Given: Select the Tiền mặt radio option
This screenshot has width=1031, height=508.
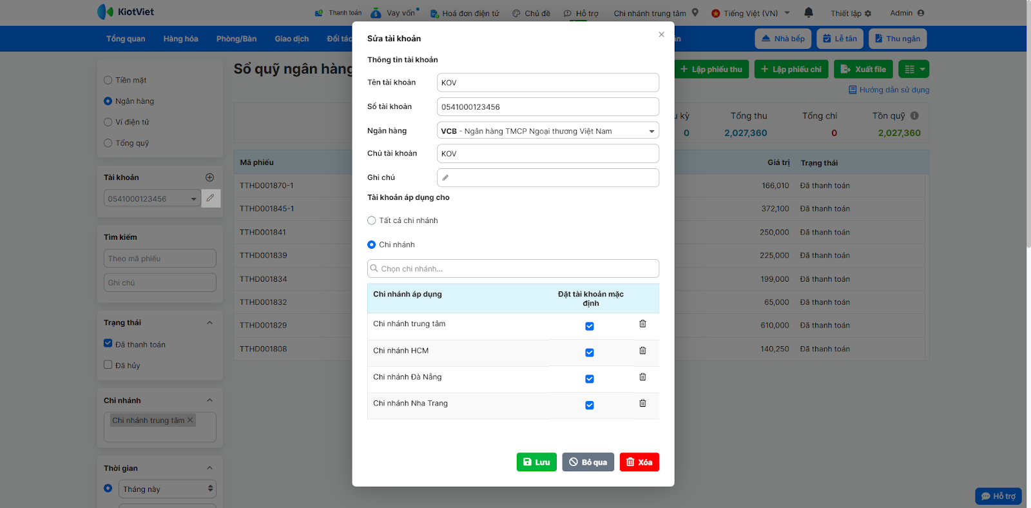Looking at the screenshot, I should click(x=108, y=80).
